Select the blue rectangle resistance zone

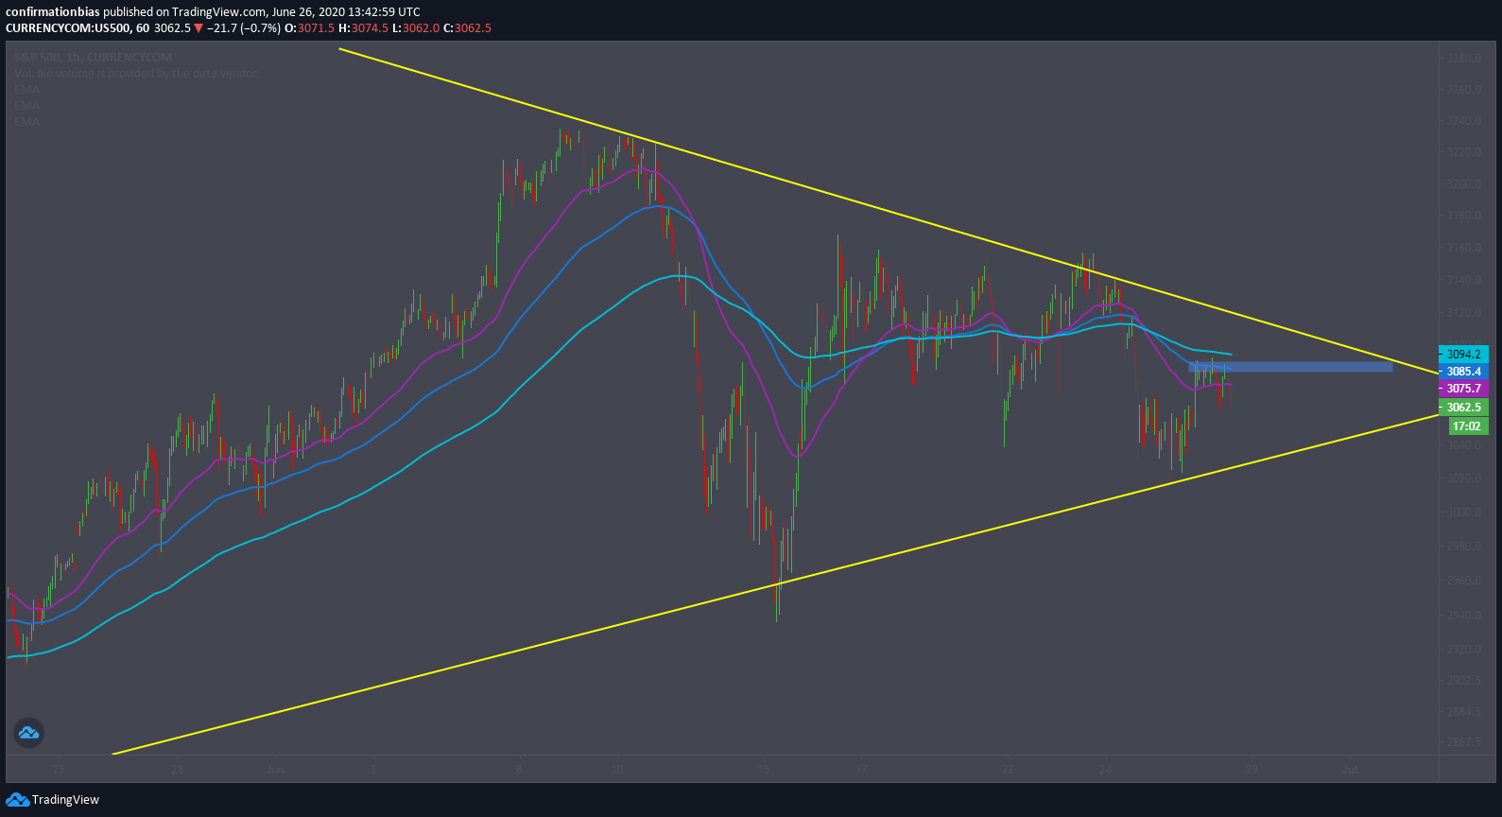click(x=1290, y=367)
